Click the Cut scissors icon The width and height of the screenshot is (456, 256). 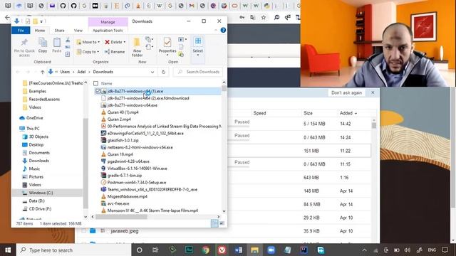pyautogui.click(x=68, y=40)
